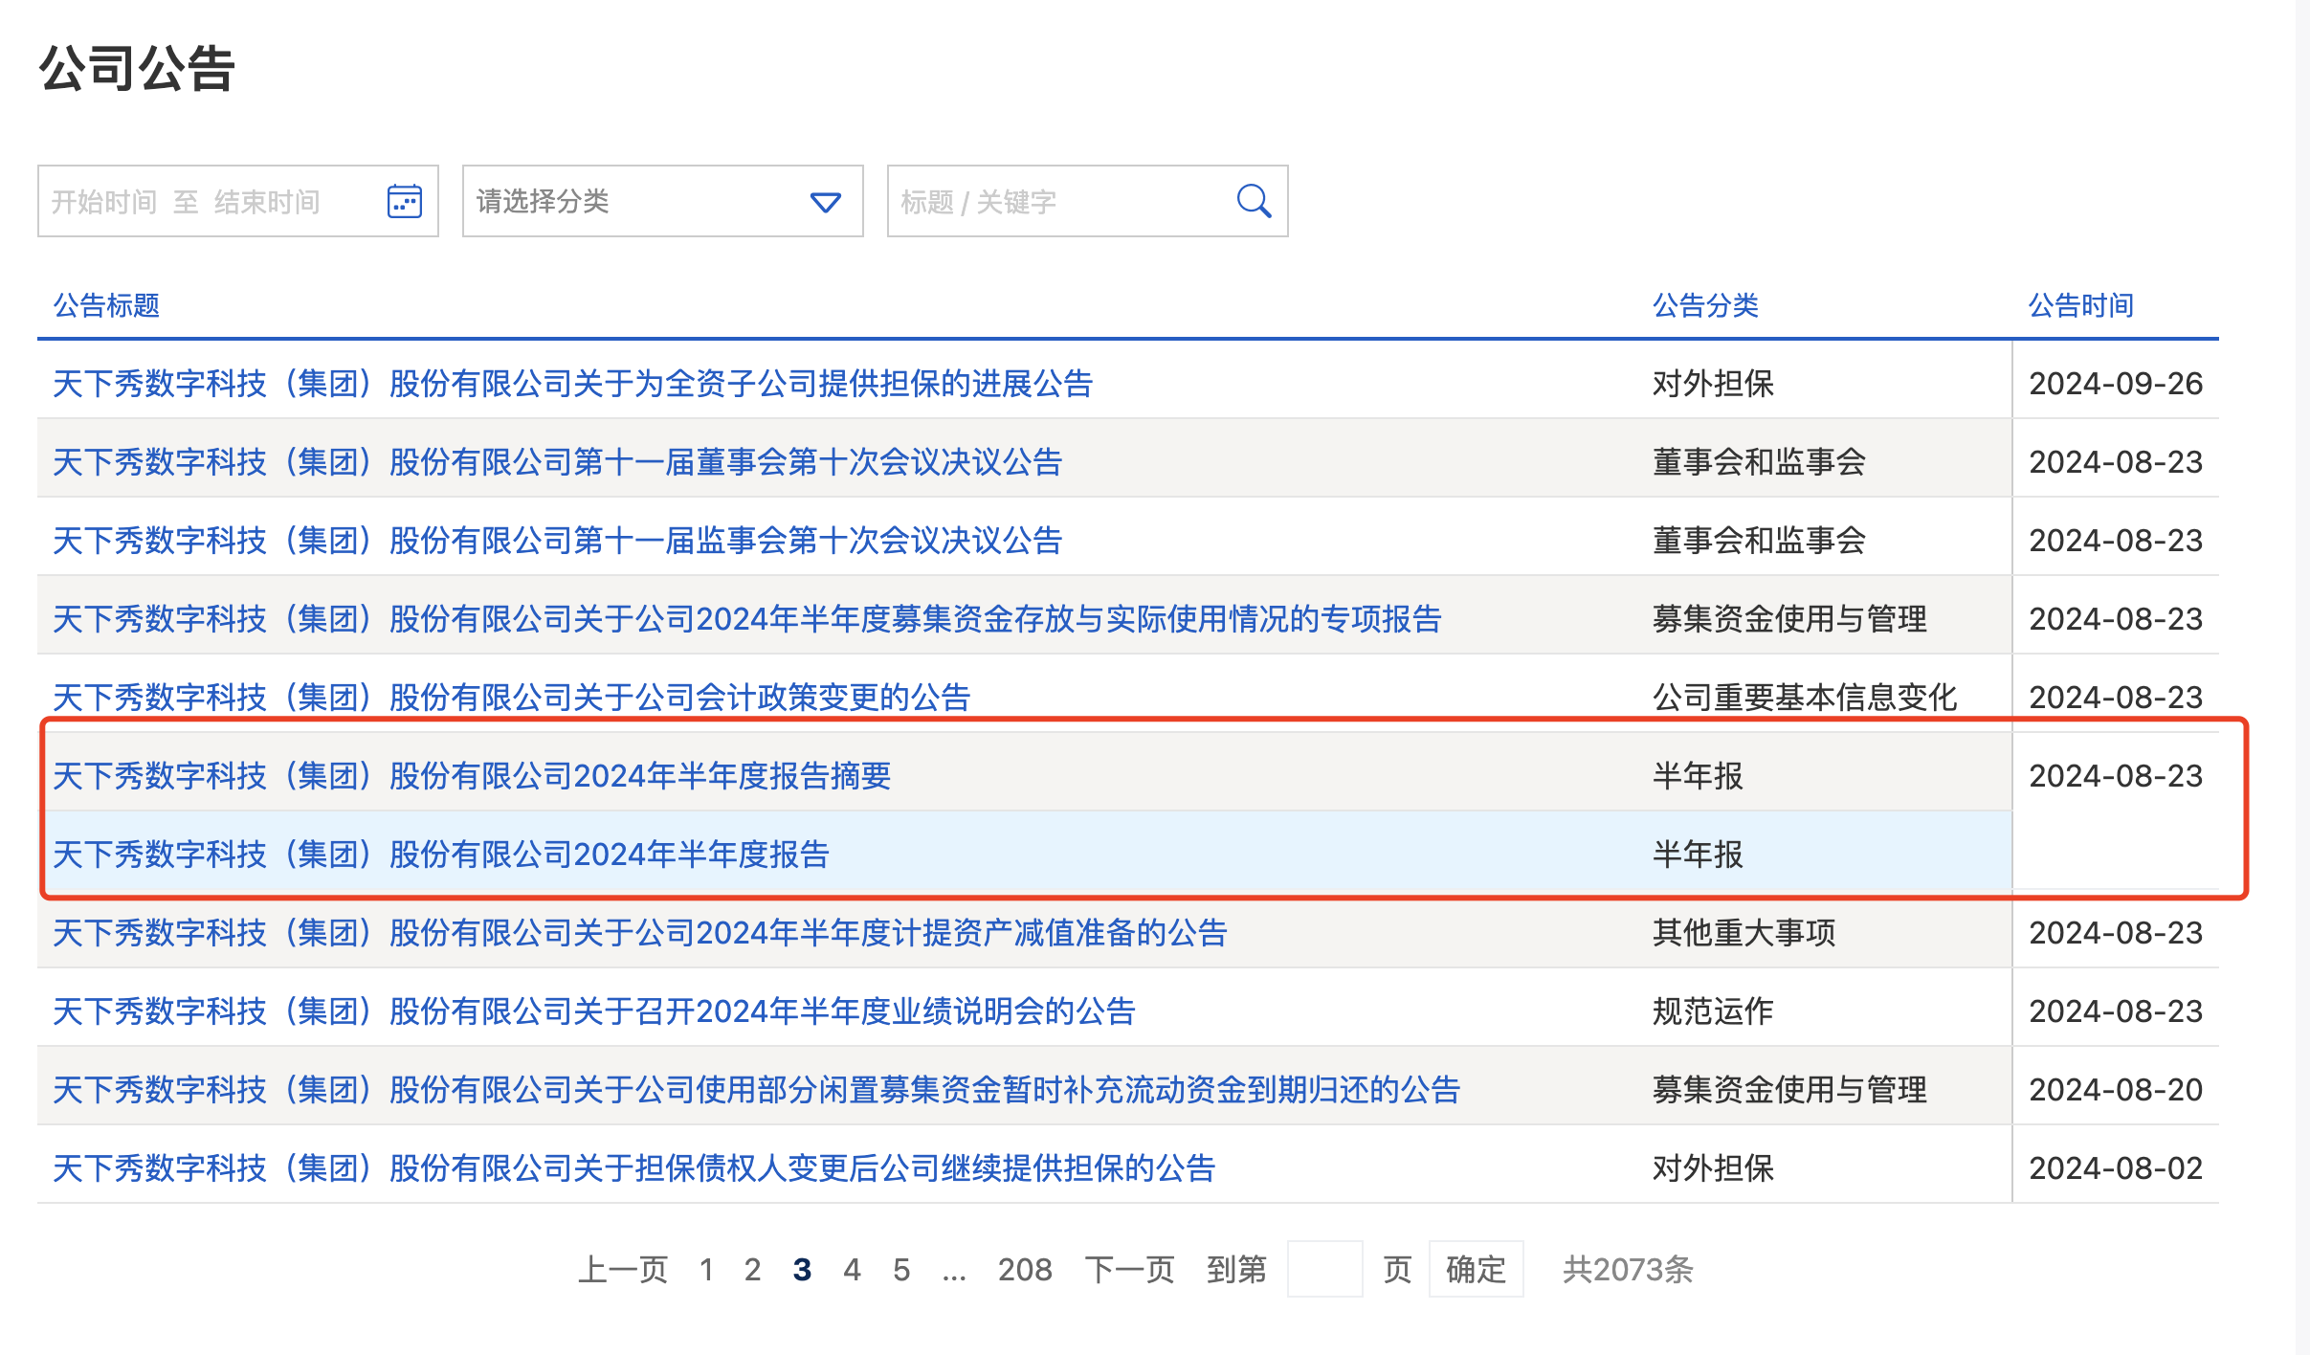
Task: Open 计提资产减值准备的公告 link
Action: click(639, 932)
